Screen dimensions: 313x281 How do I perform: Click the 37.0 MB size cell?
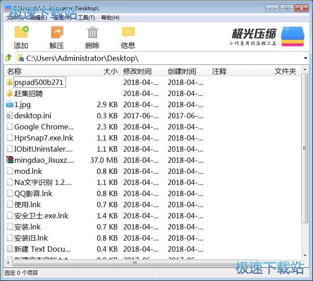(x=104, y=160)
